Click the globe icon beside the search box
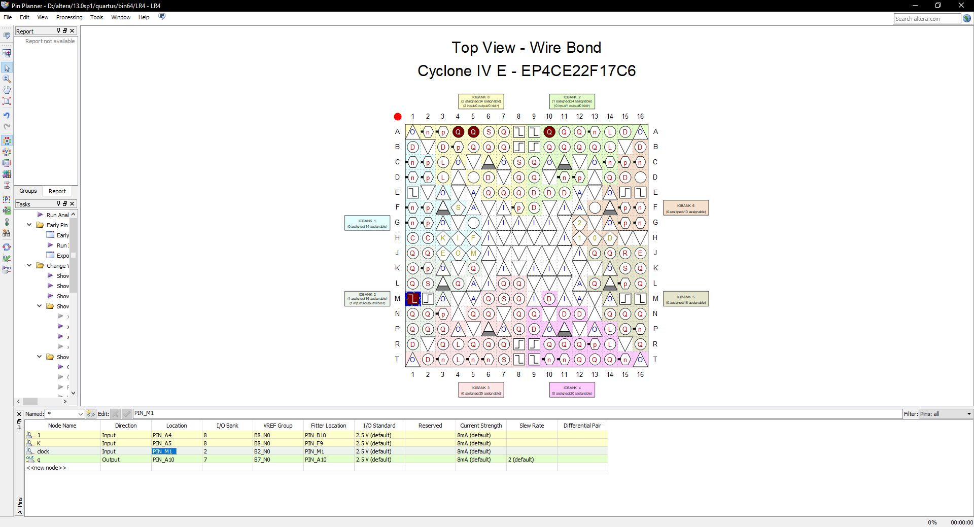 coord(967,19)
